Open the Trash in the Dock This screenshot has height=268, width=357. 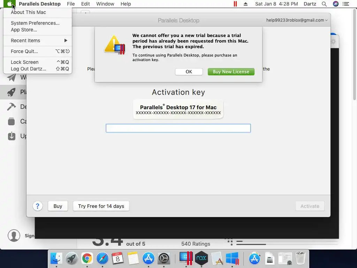(x=301, y=259)
